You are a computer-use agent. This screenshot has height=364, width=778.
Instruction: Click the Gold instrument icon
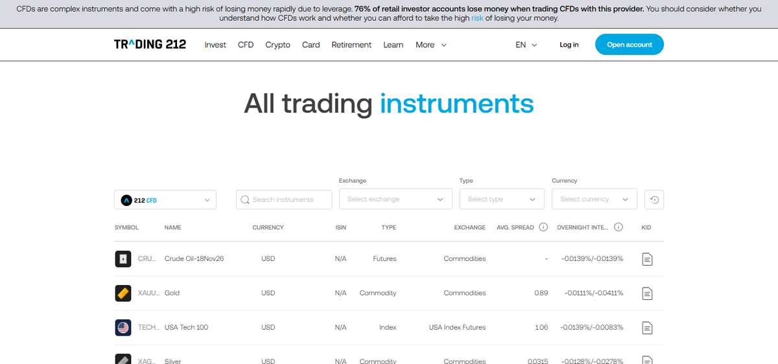pos(123,293)
